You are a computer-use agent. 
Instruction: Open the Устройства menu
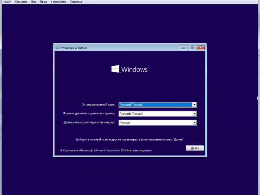58,2
